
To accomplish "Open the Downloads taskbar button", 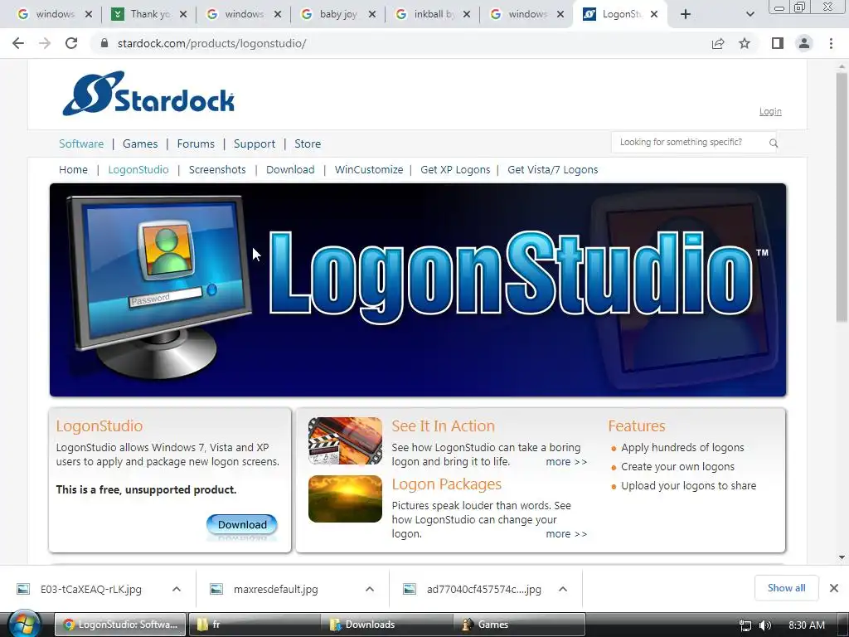I will pyautogui.click(x=386, y=624).
